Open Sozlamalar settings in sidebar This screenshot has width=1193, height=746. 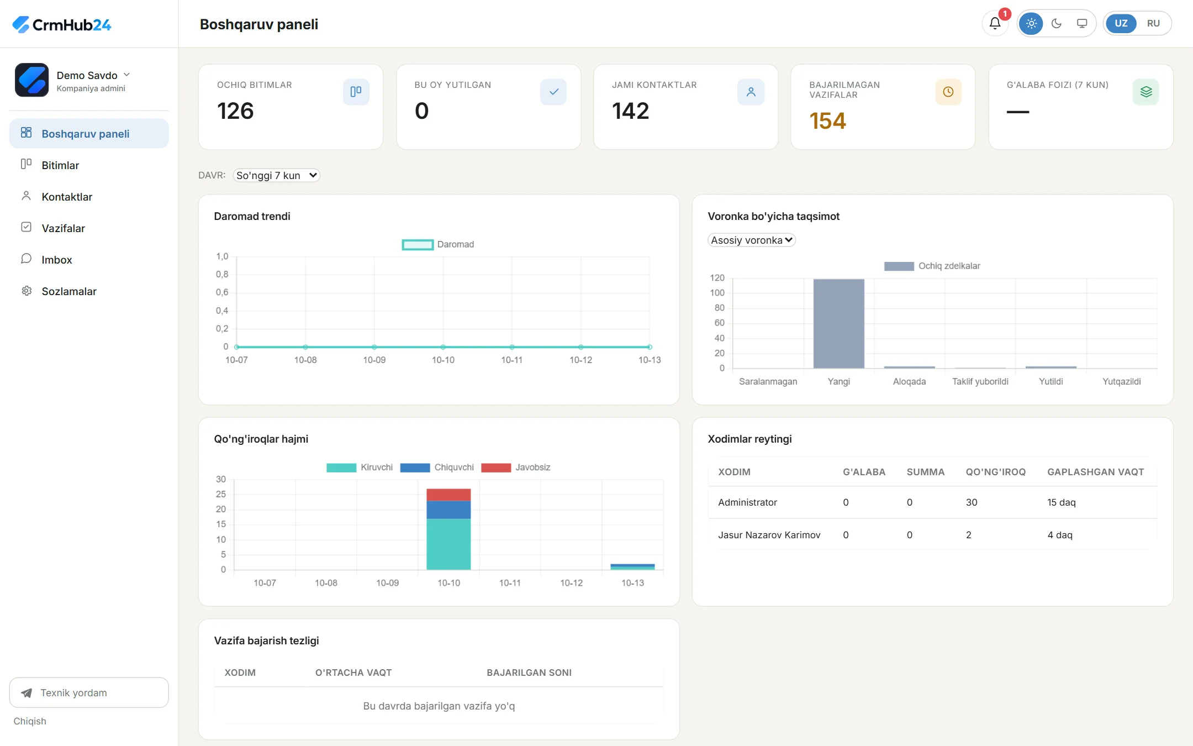tap(89, 291)
